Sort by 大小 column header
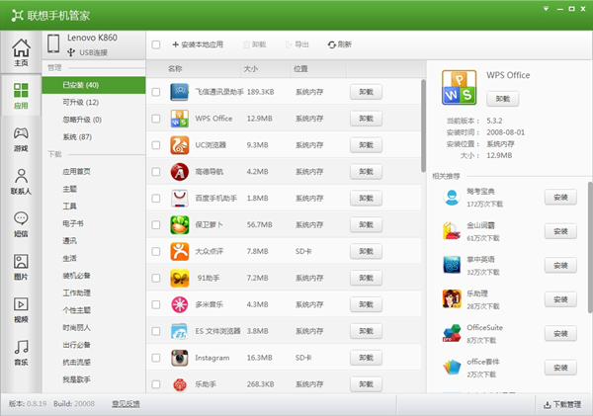 [x=251, y=69]
